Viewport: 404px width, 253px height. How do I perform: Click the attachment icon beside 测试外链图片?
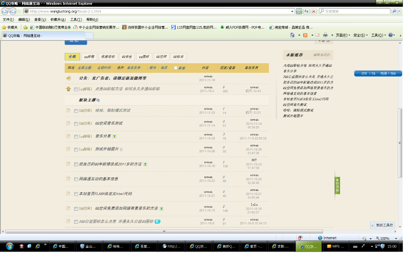(x=121, y=149)
